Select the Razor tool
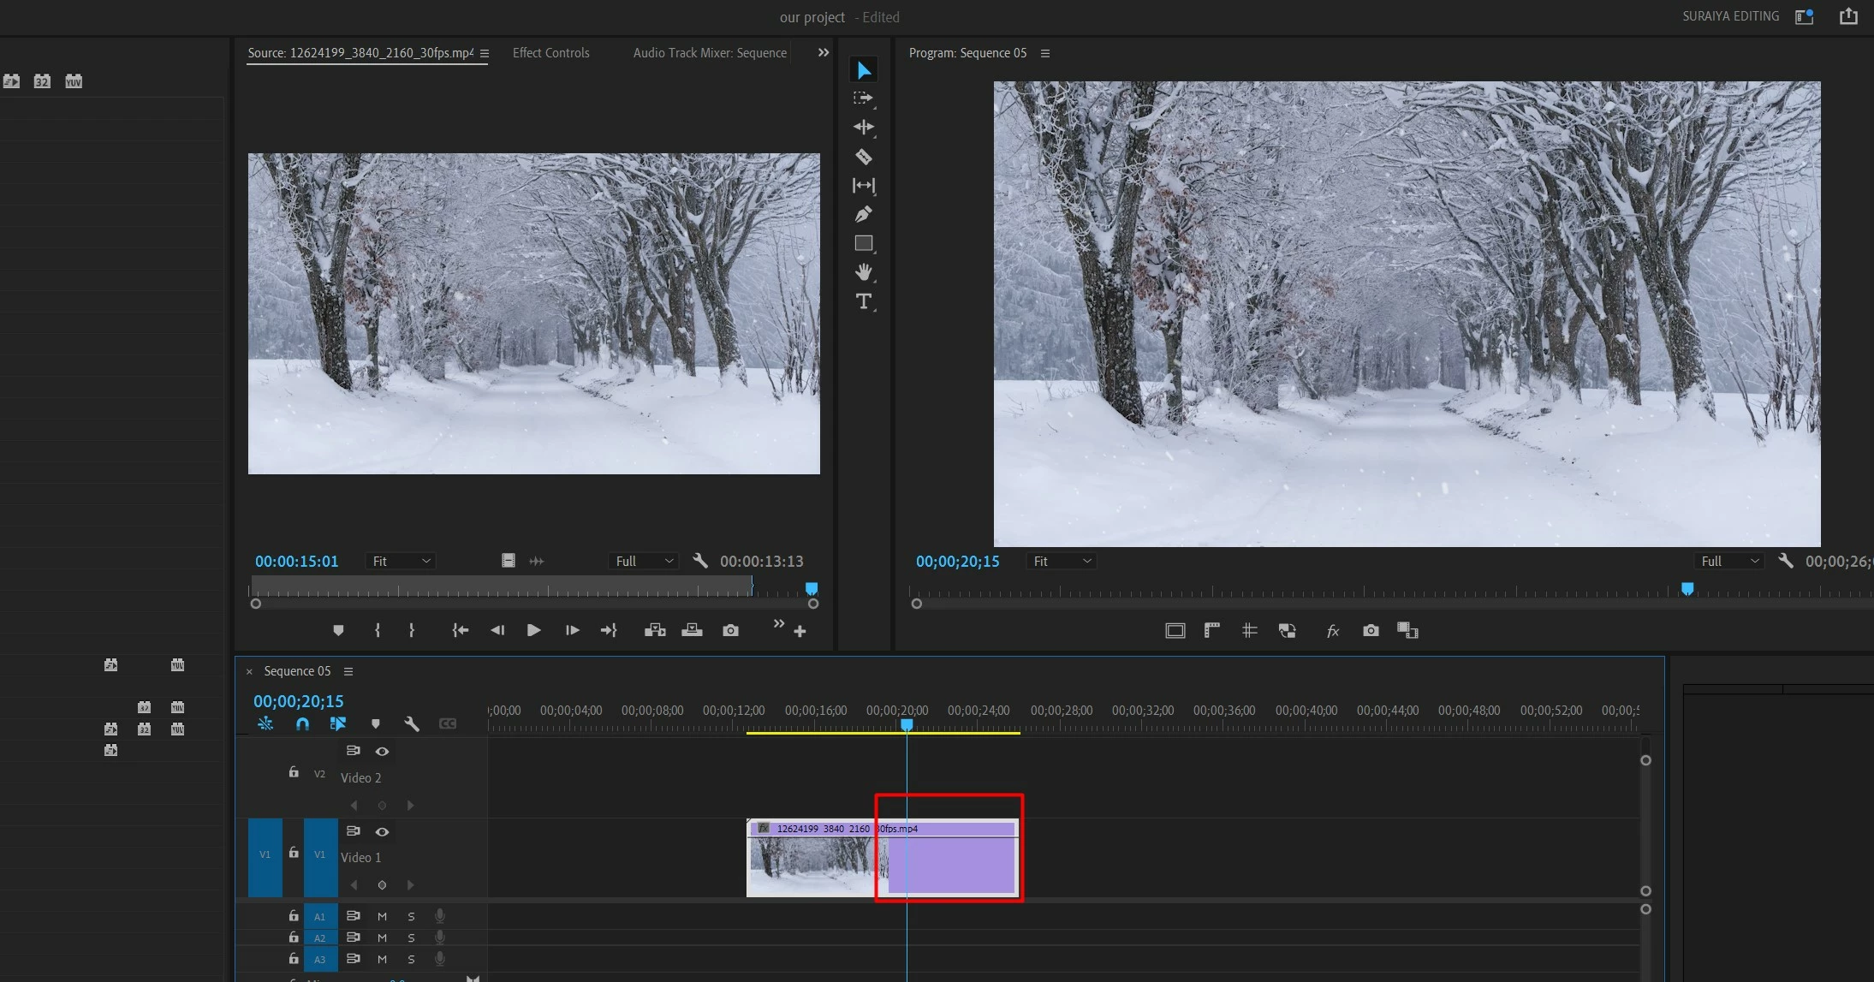Image resolution: width=1874 pixels, height=982 pixels. coord(863,157)
